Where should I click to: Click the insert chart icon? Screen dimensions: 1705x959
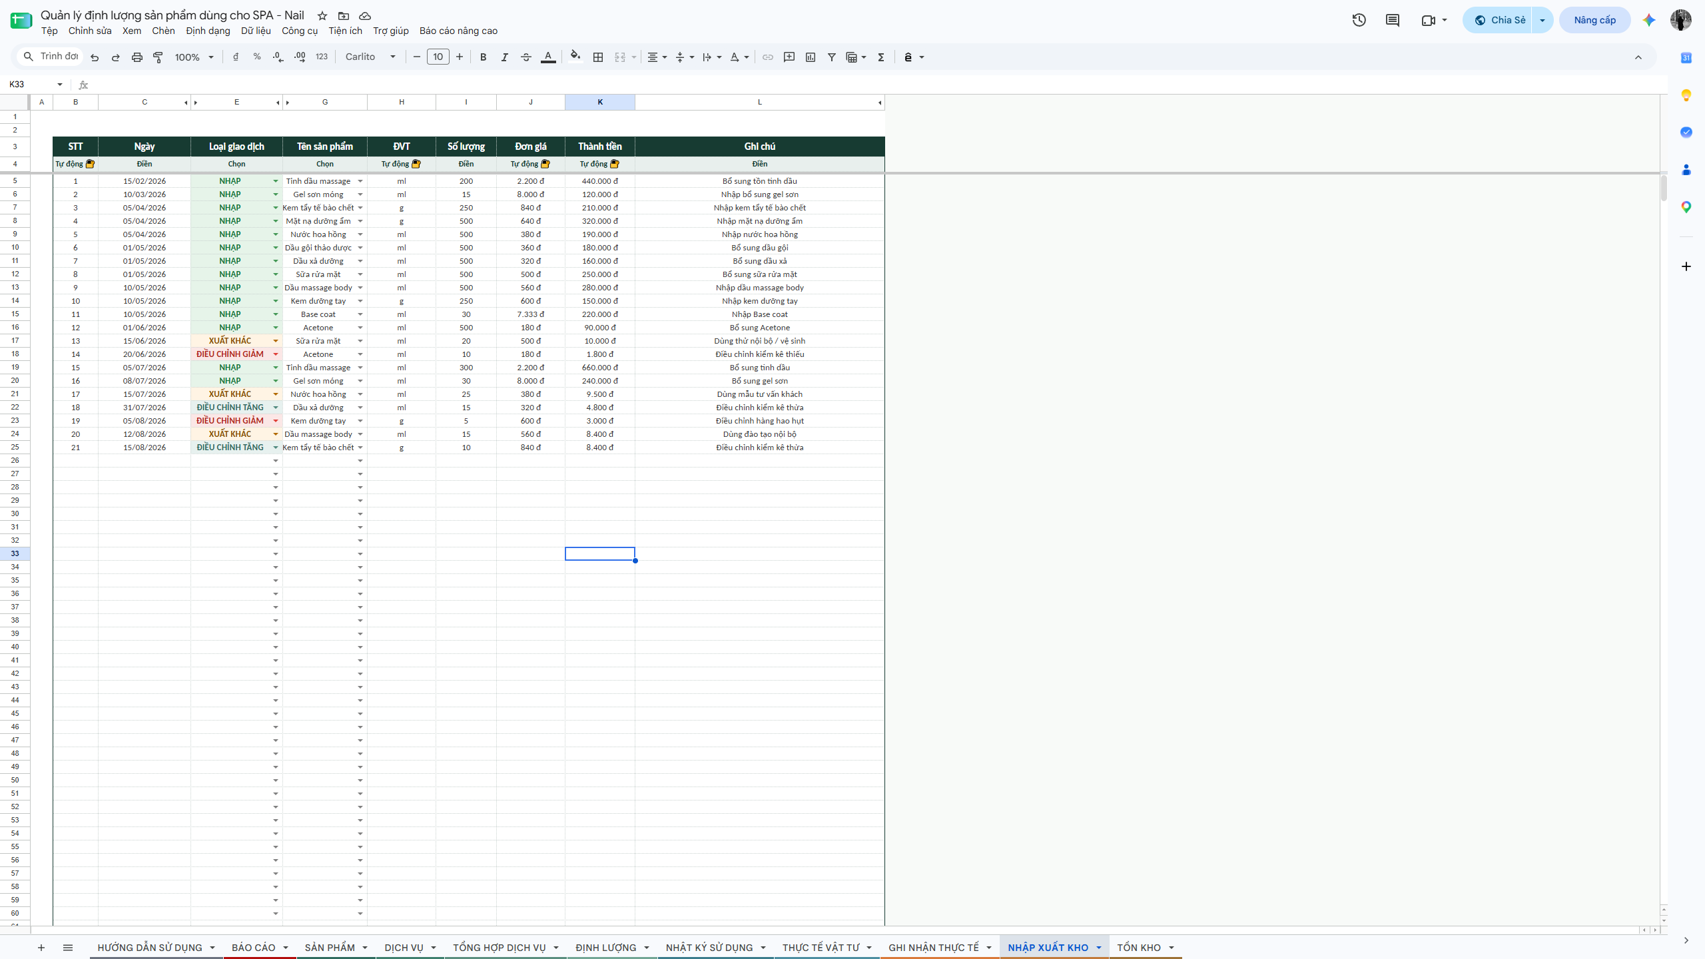811,57
